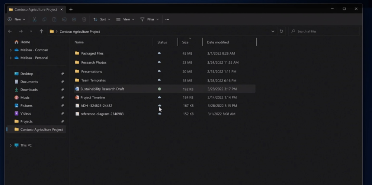Click the Rename icon in toolbar
The height and width of the screenshot is (185, 372).
[x=64, y=19]
